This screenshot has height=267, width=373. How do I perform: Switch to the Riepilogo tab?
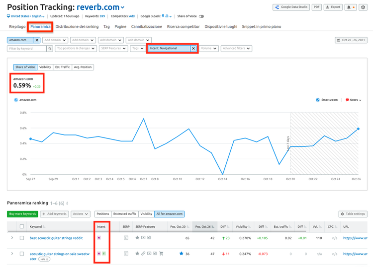(x=17, y=27)
